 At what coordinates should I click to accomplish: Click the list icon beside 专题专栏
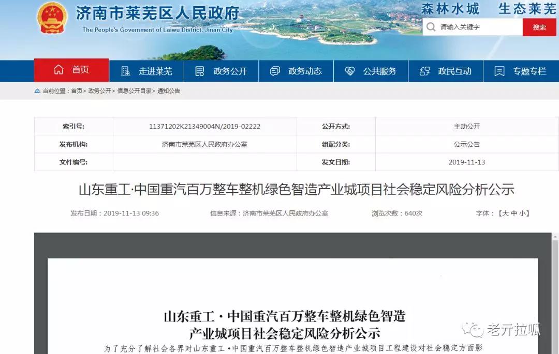[499, 71]
